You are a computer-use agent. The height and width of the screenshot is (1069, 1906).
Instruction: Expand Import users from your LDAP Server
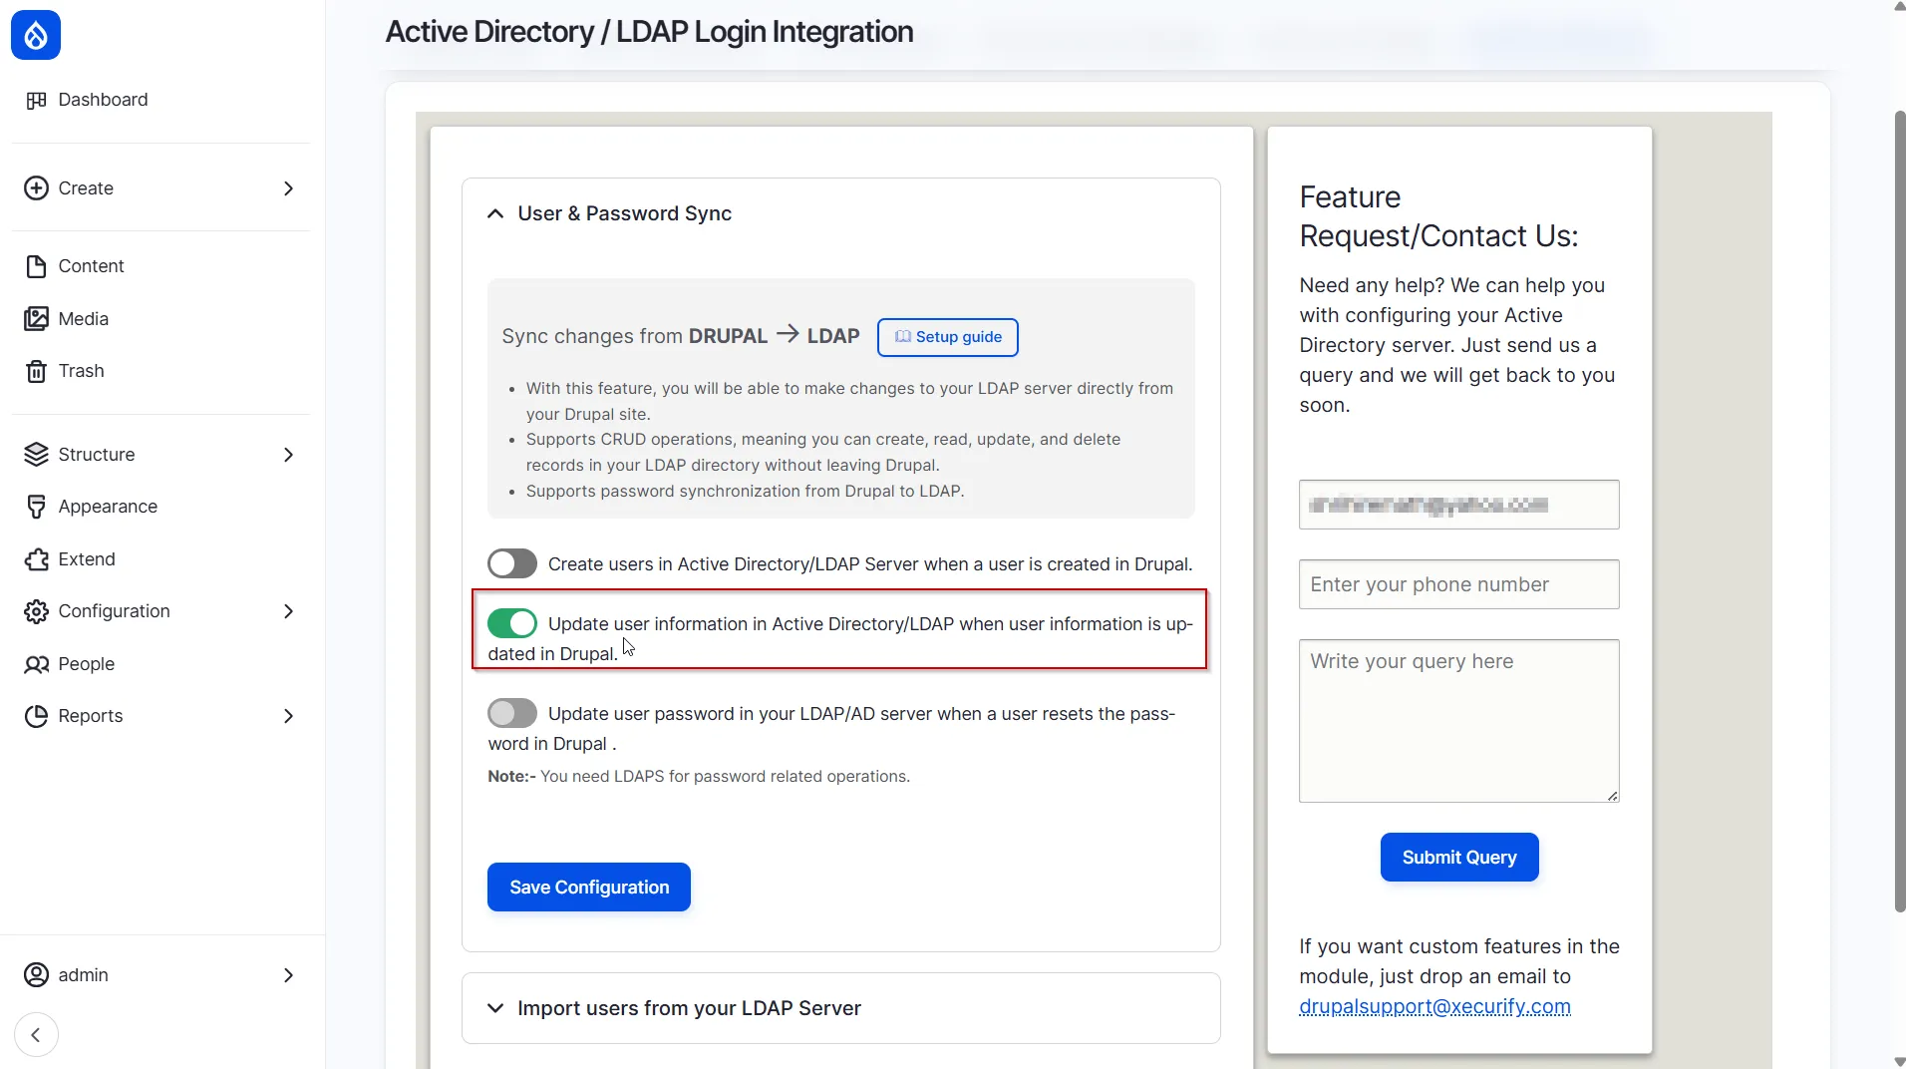coord(494,1008)
